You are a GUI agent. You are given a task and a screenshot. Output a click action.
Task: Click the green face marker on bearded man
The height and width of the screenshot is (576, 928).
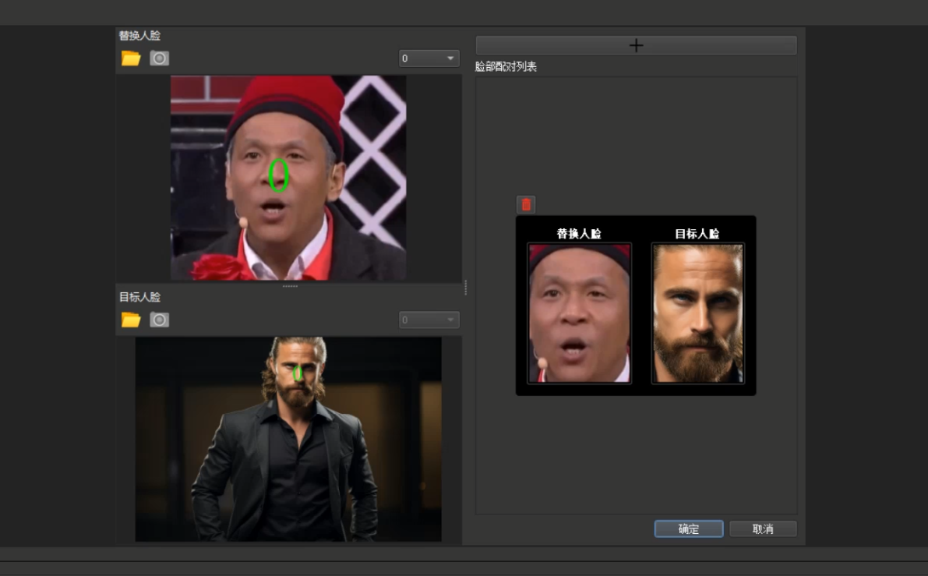[x=296, y=373]
